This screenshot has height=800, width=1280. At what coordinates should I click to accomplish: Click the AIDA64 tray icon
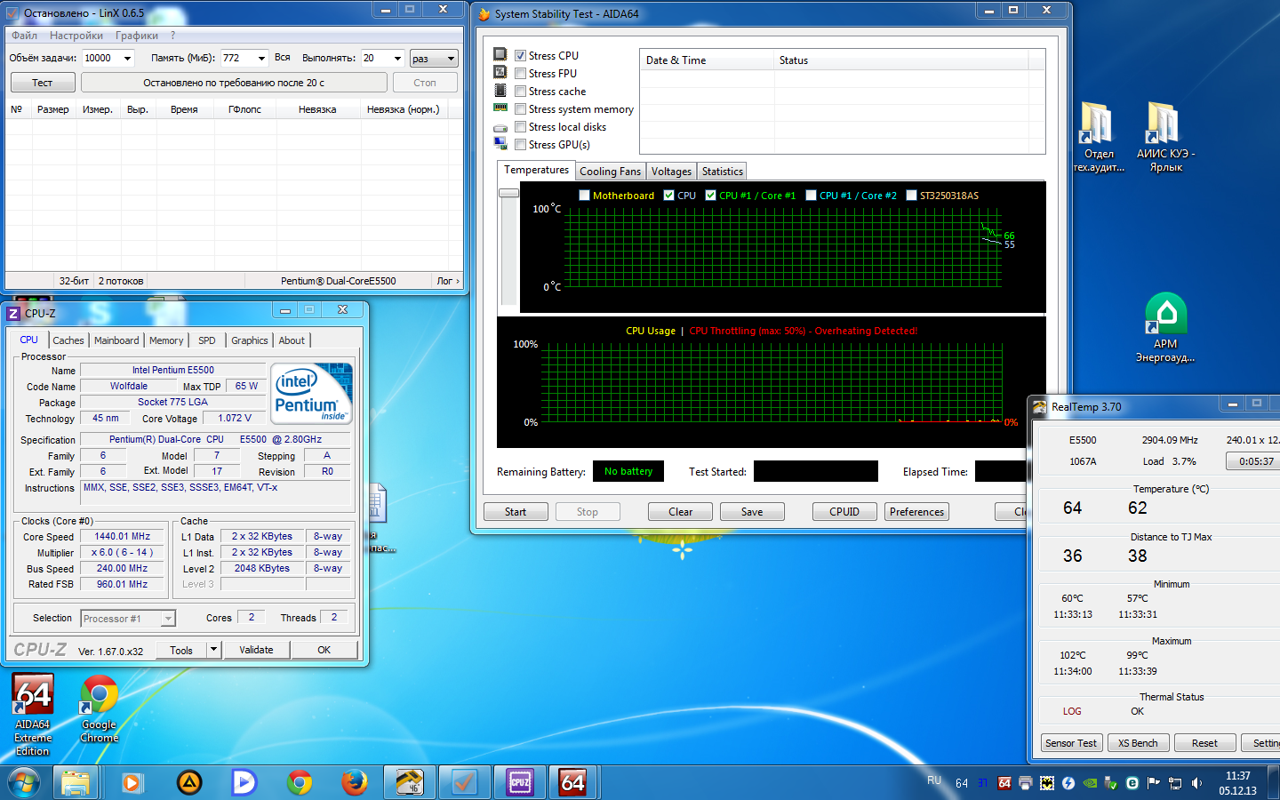click(x=1004, y=783)
